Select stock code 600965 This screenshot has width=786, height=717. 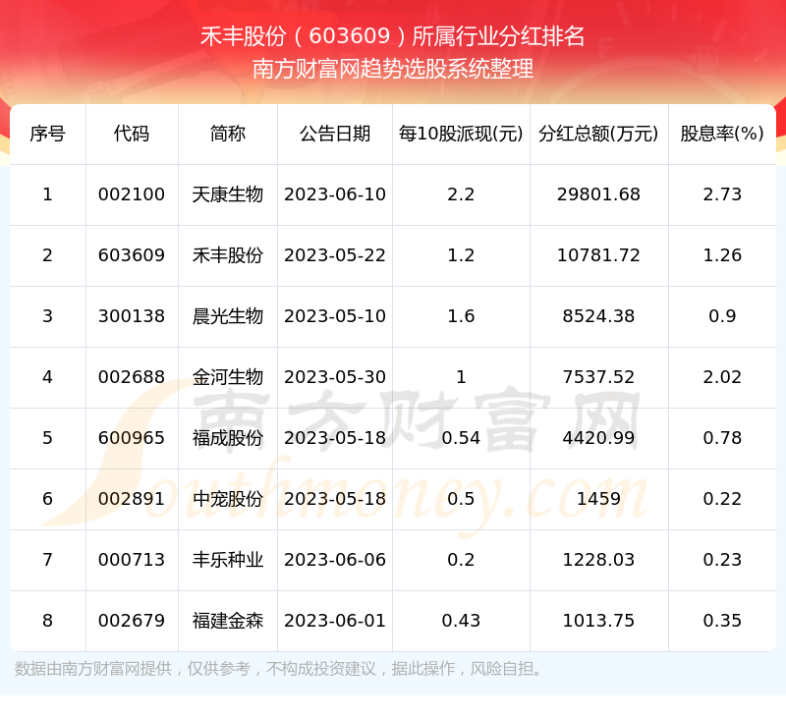coord(132,438)
